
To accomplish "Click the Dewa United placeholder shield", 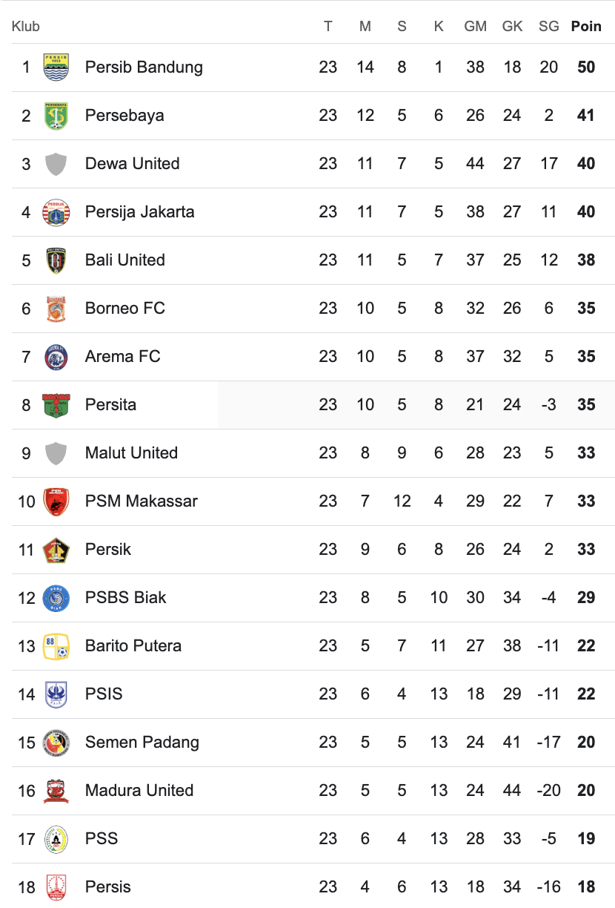I will (x=56, y=164).
